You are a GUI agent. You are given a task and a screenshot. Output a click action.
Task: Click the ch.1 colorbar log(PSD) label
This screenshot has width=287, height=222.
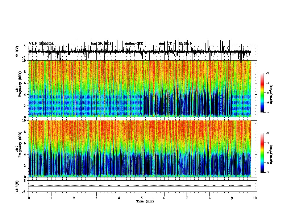(x=271, y=94)
